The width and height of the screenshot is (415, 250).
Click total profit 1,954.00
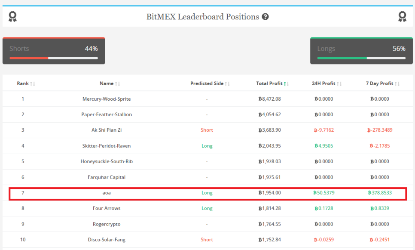(x=269, y=193)
